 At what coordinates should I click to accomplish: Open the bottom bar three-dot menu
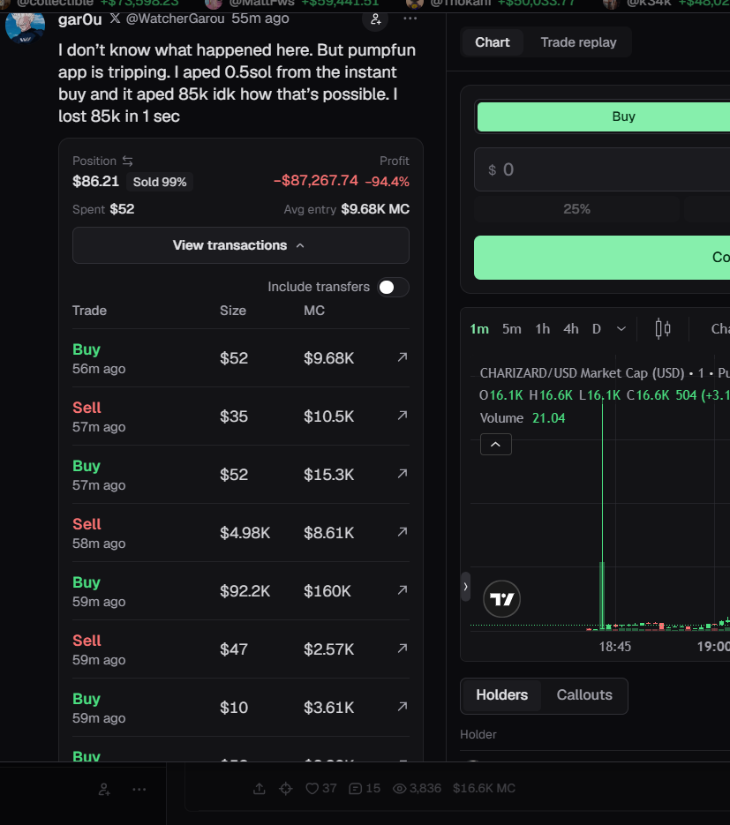139,789
